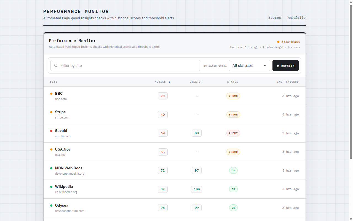Screen dimensions: 353x221
Task: Click the REFRESH button
Action: 285,65
